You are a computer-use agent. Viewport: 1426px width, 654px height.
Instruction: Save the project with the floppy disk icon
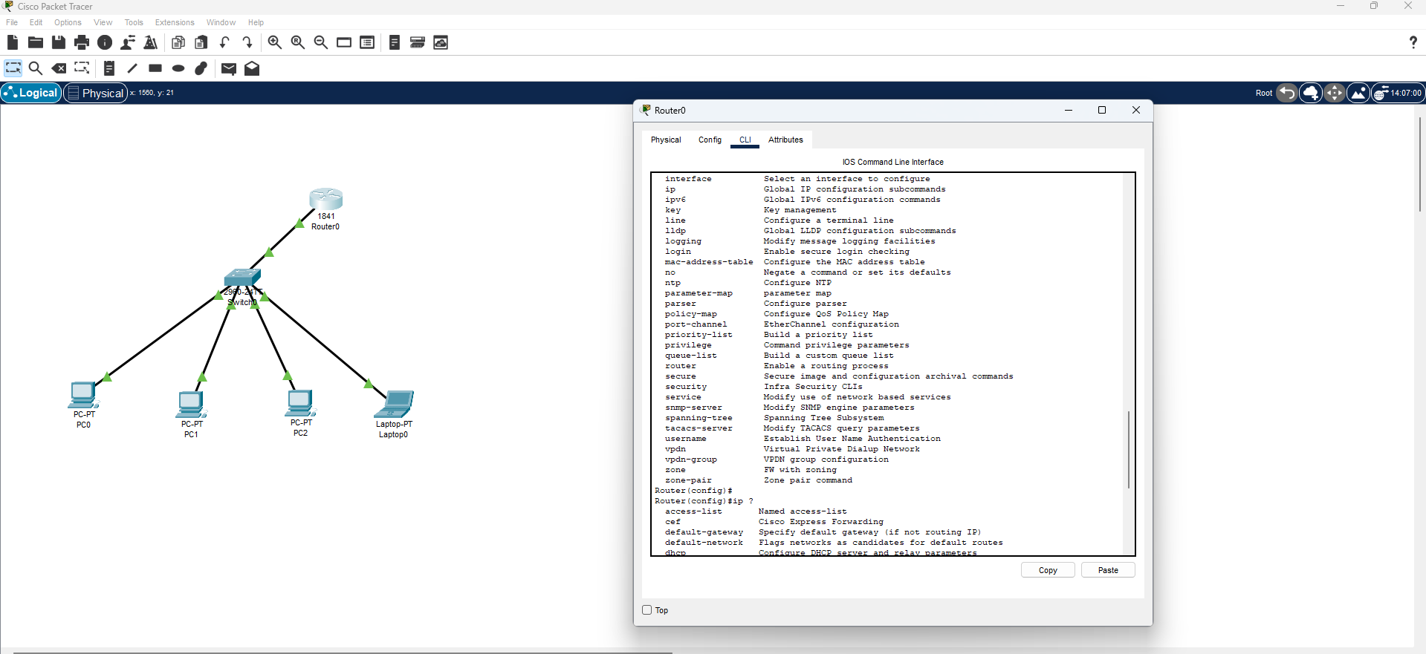click(x=59, y=42)
